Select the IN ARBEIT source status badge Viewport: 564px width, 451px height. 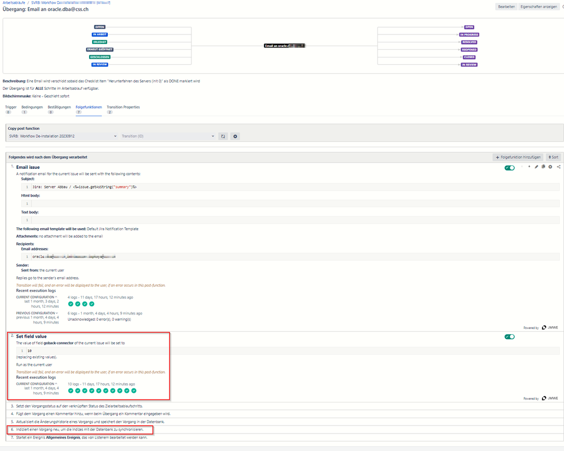tap(99, 34)
